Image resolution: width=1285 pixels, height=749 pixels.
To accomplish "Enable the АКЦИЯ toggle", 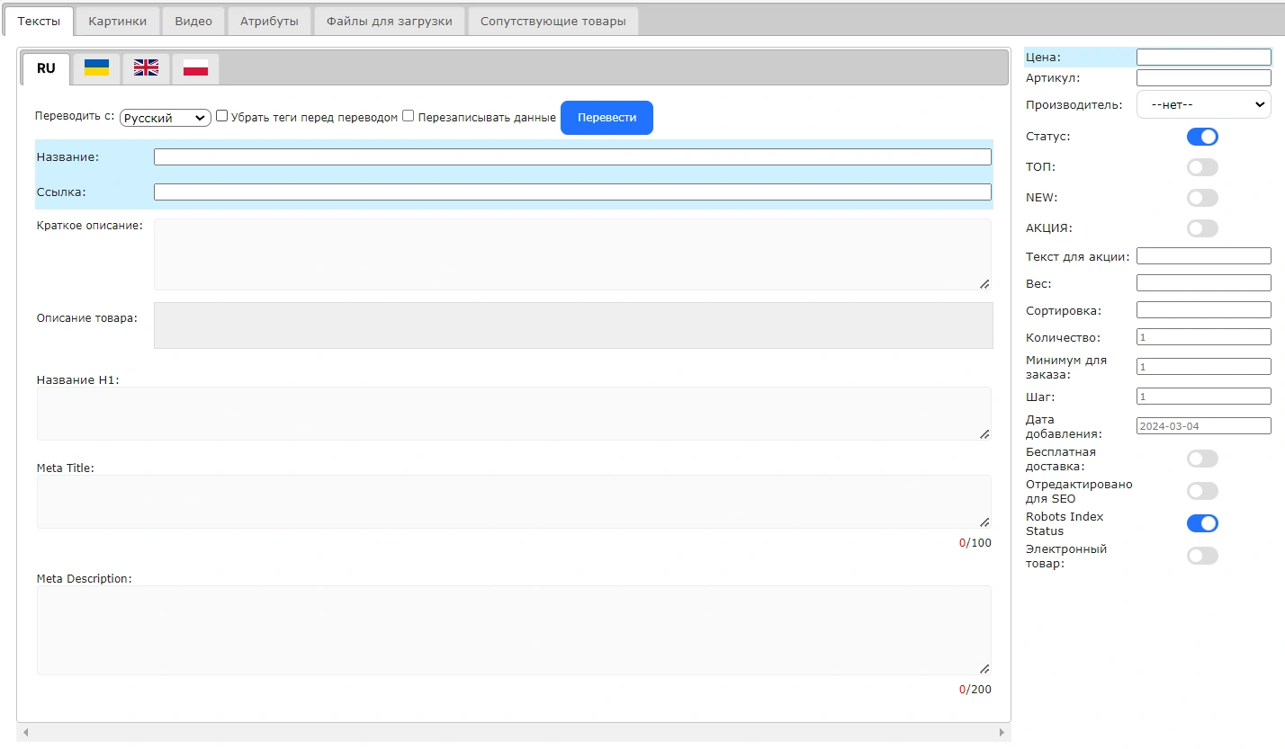I will point(1202,228).
